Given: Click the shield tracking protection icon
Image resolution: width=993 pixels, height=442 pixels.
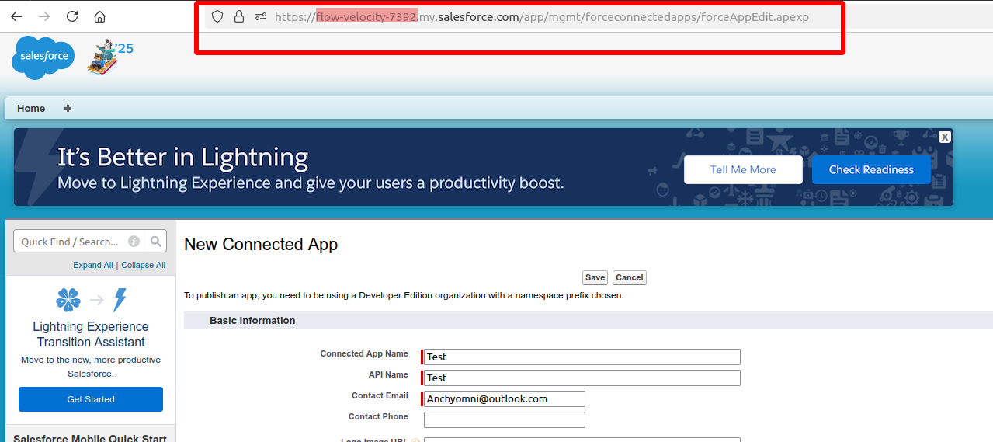Looking at the screenshot, I should tap(217, 16).
